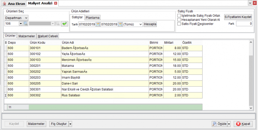Click the vertical scrollbar of product grid

click(251, 75)
